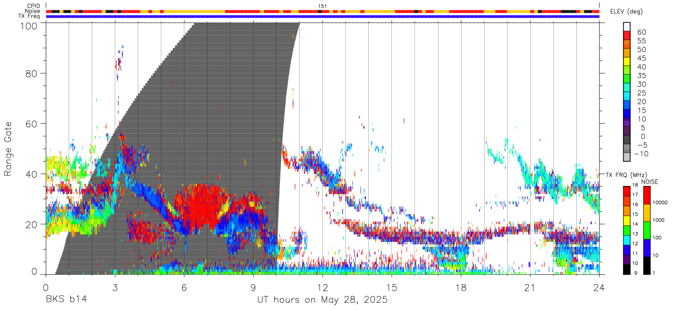Click the ELEV colorbar tick "45"
The width and height of the screenshot is (674, 311).
pos(641,58)
